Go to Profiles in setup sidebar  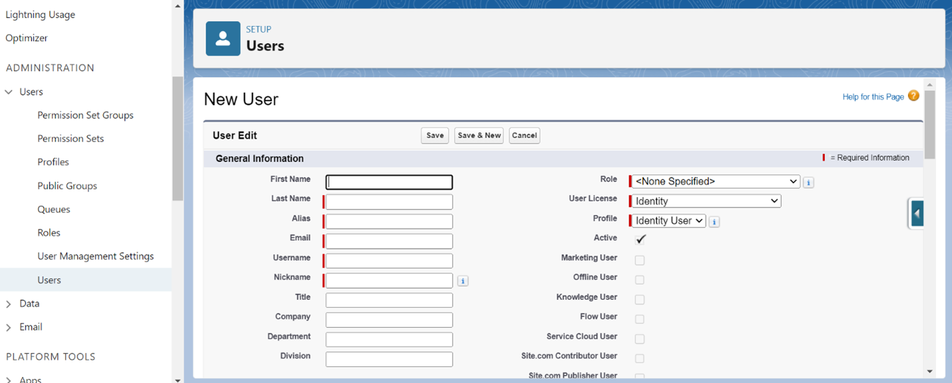[x=53, y=162]
